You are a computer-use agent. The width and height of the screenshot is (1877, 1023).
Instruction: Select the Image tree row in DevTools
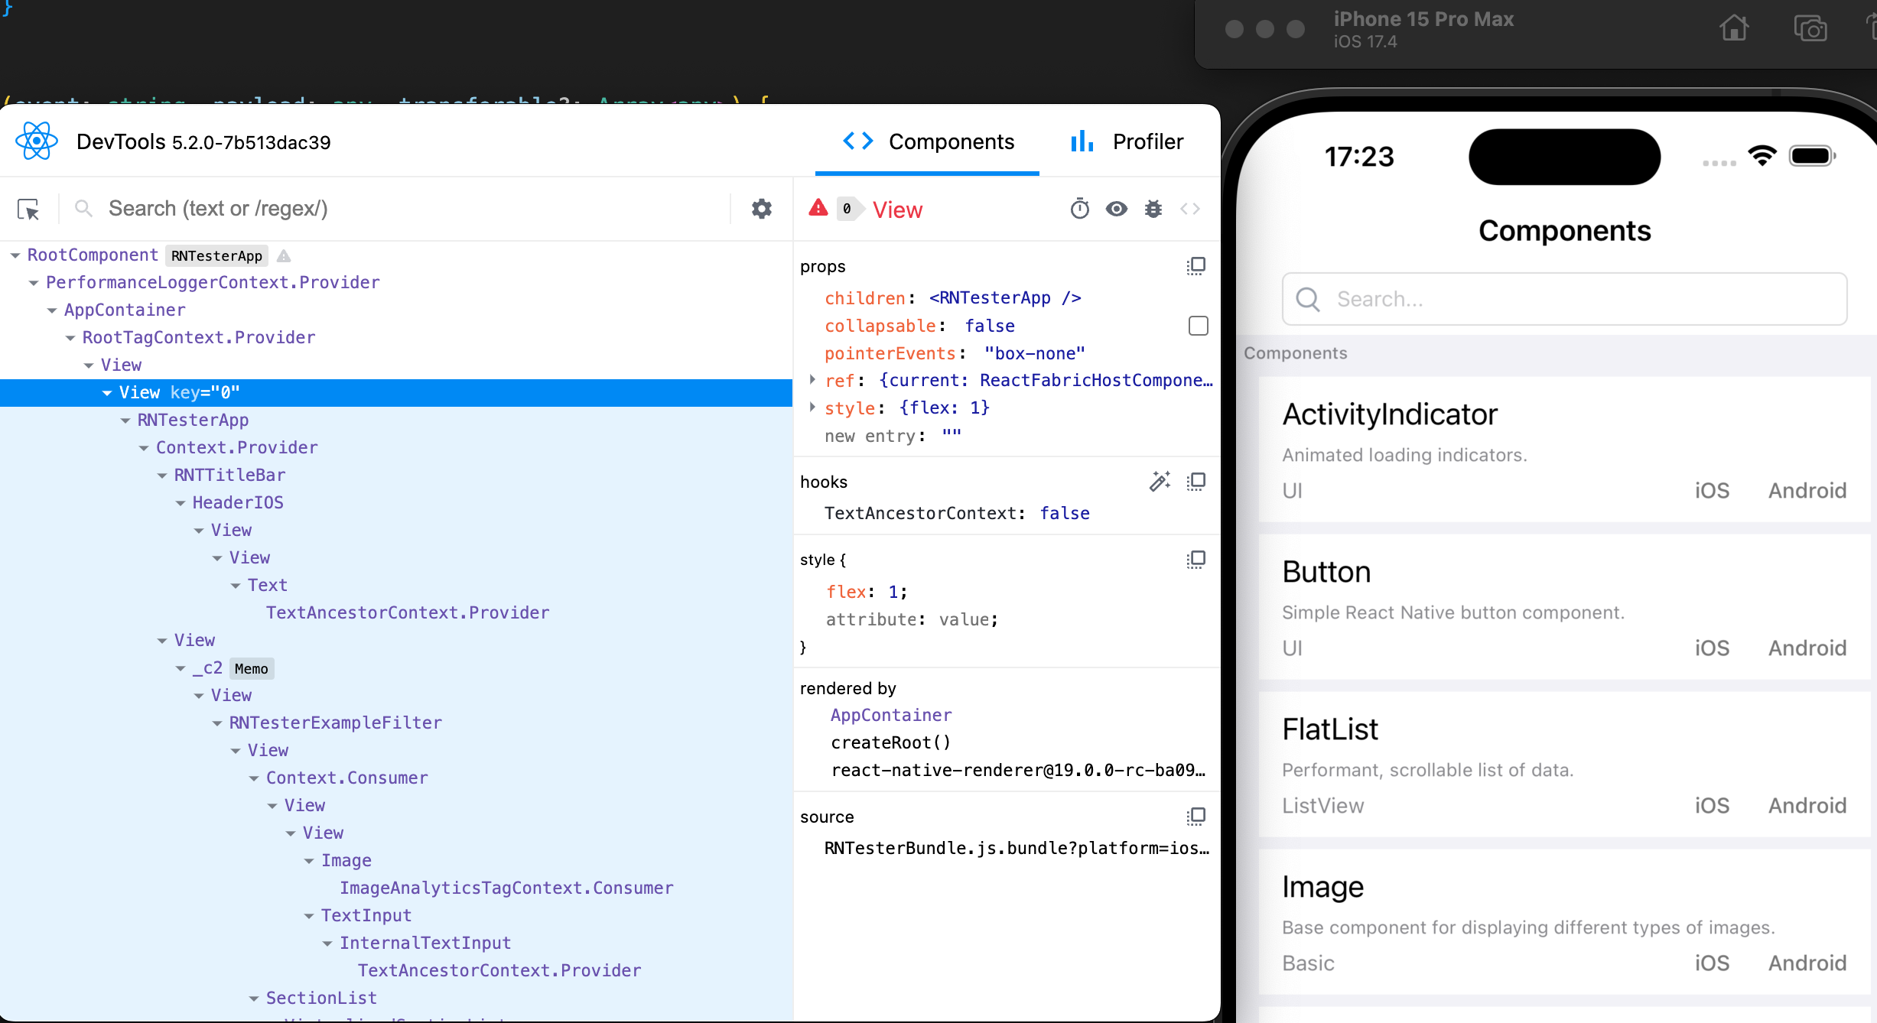pos(396,861)
